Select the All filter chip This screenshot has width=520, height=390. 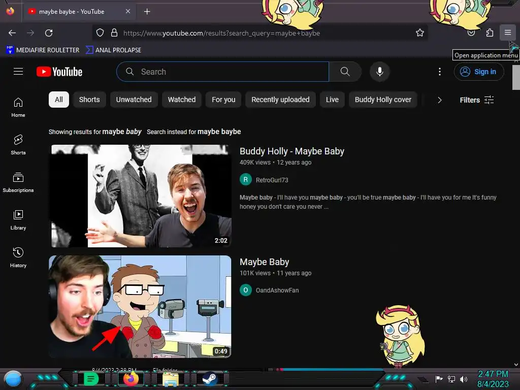click(59, 100)
